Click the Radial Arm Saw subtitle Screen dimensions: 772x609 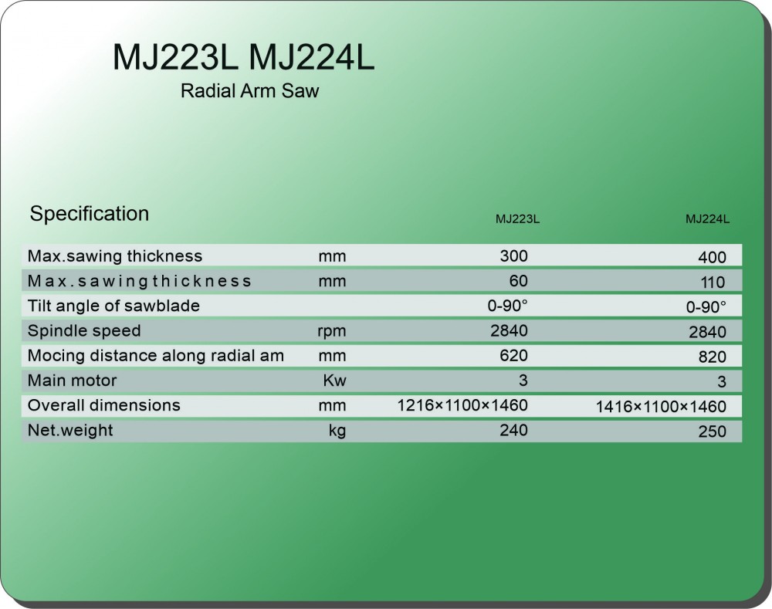(x=249, y=91)
